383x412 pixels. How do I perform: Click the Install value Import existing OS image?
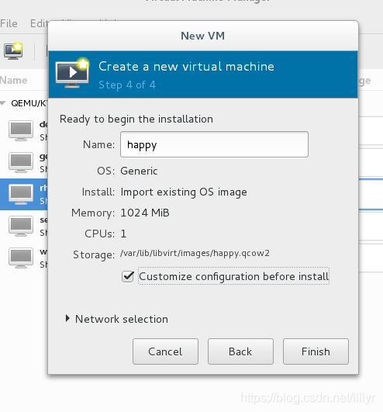coord(184,192)
